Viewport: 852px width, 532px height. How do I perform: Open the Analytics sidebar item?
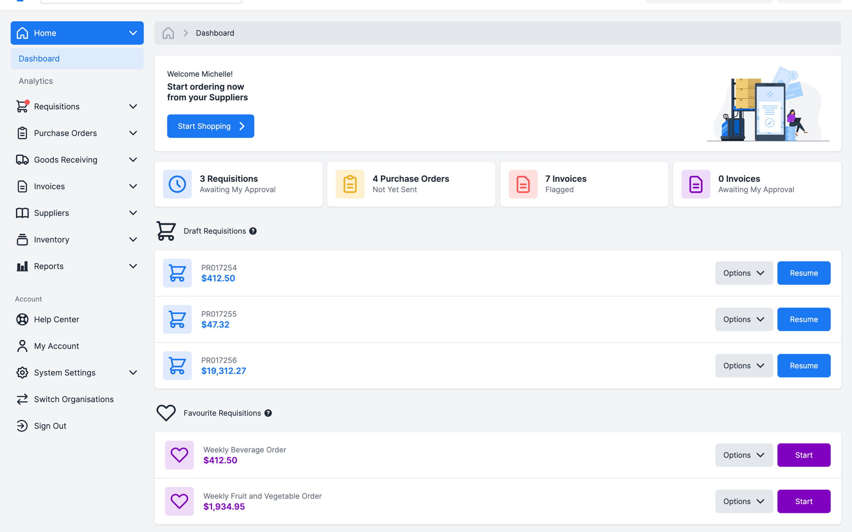(36, 81)
